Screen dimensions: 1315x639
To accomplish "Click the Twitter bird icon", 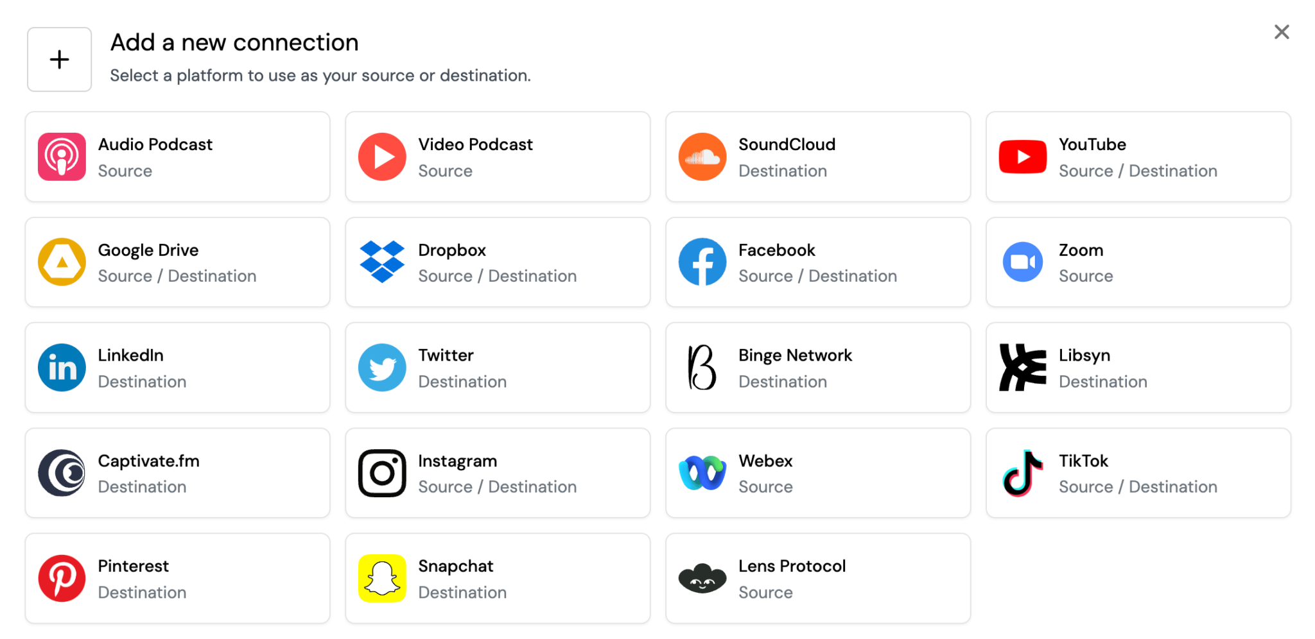I will point(382,367).
